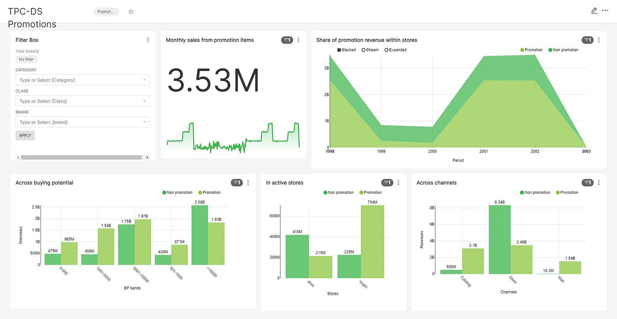Click the APPLY button in Filter Box
The image size is (617, 319).
(25, 135)
